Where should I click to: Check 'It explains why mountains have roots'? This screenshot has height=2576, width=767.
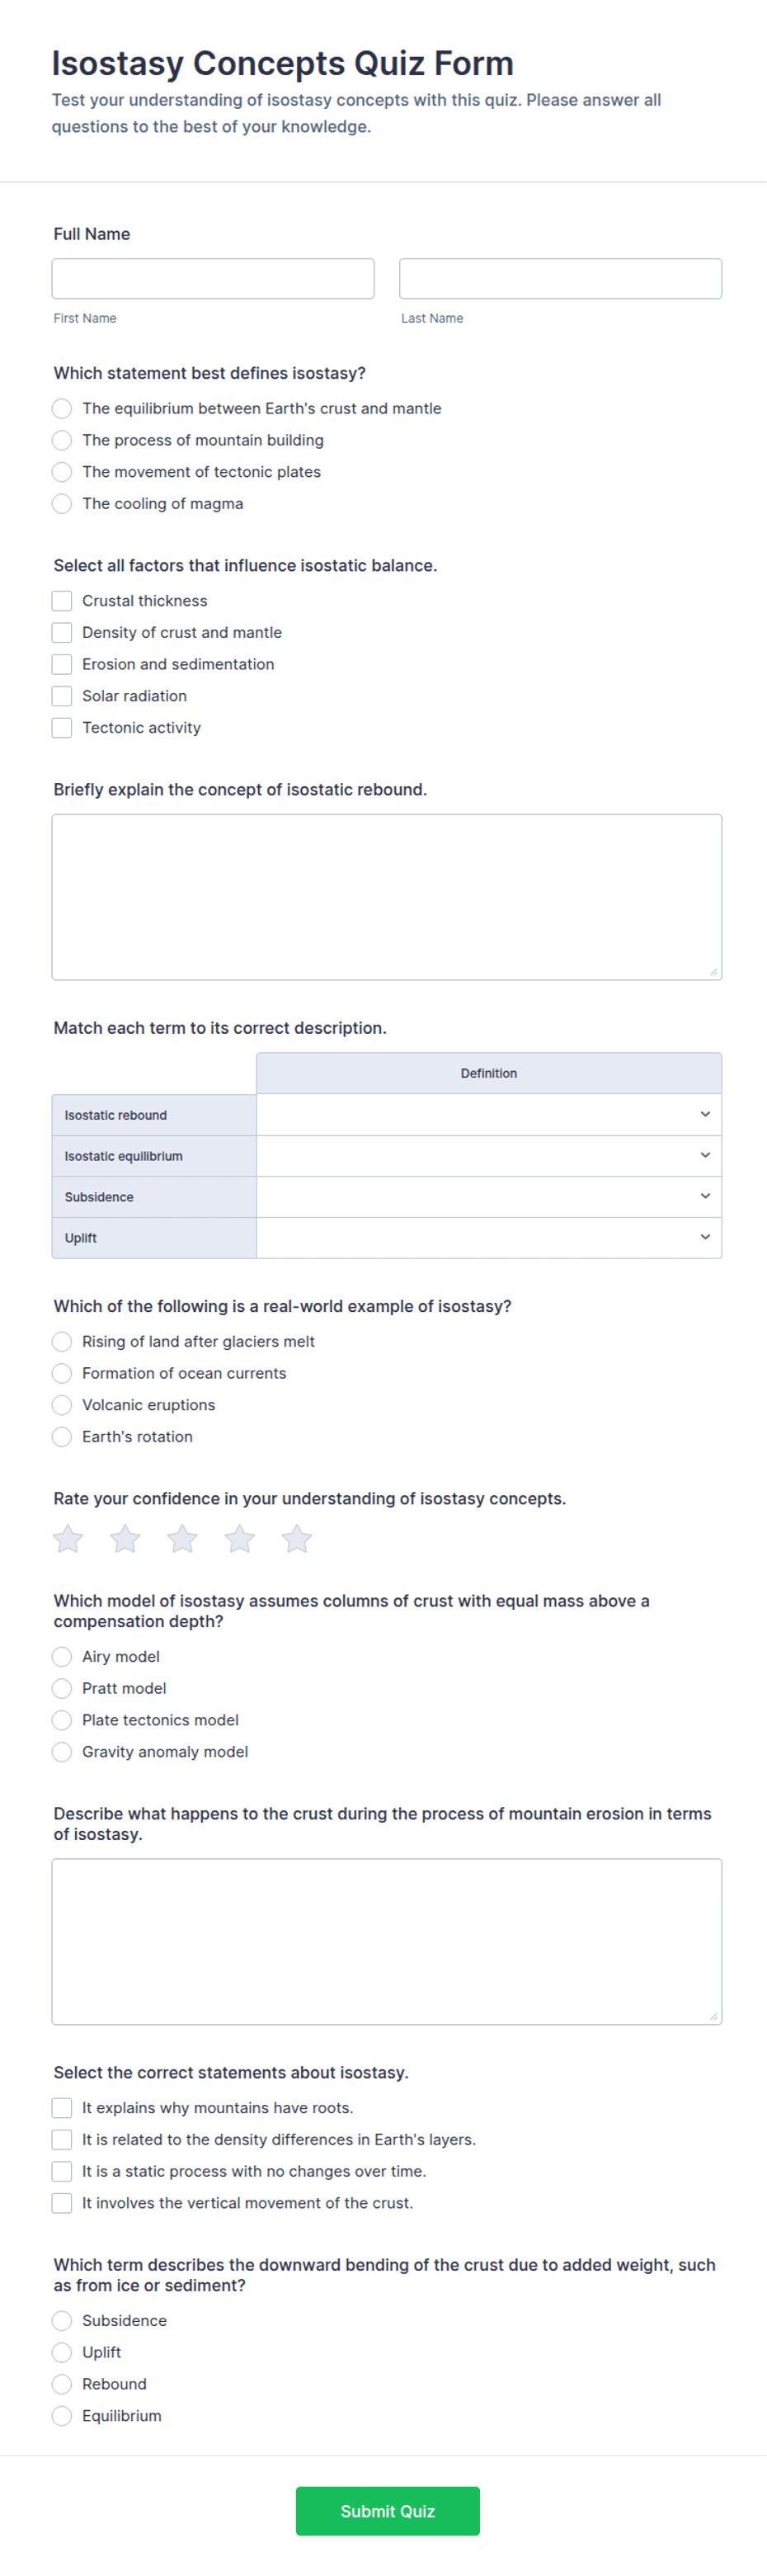pos(62,2108)
